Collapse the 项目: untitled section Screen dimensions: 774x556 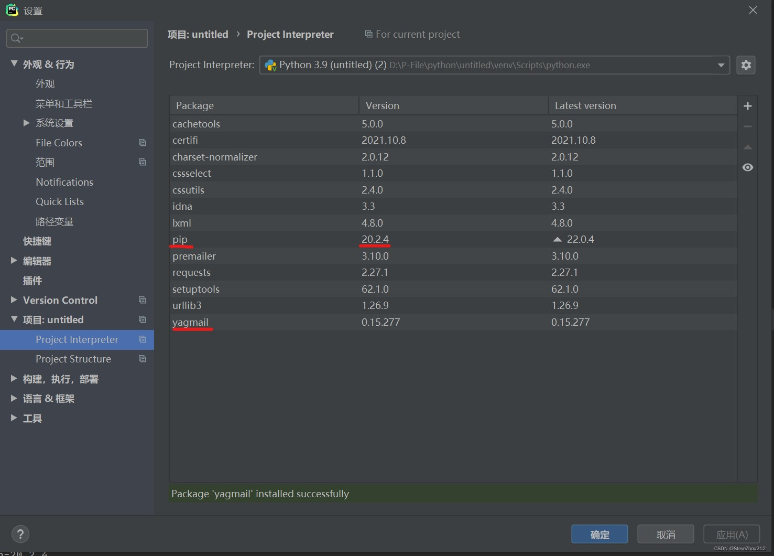pos(14,319)
